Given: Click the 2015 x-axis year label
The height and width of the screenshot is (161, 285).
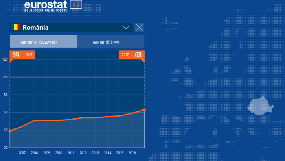Looking at the screenshot, I should tap(120, 153).
